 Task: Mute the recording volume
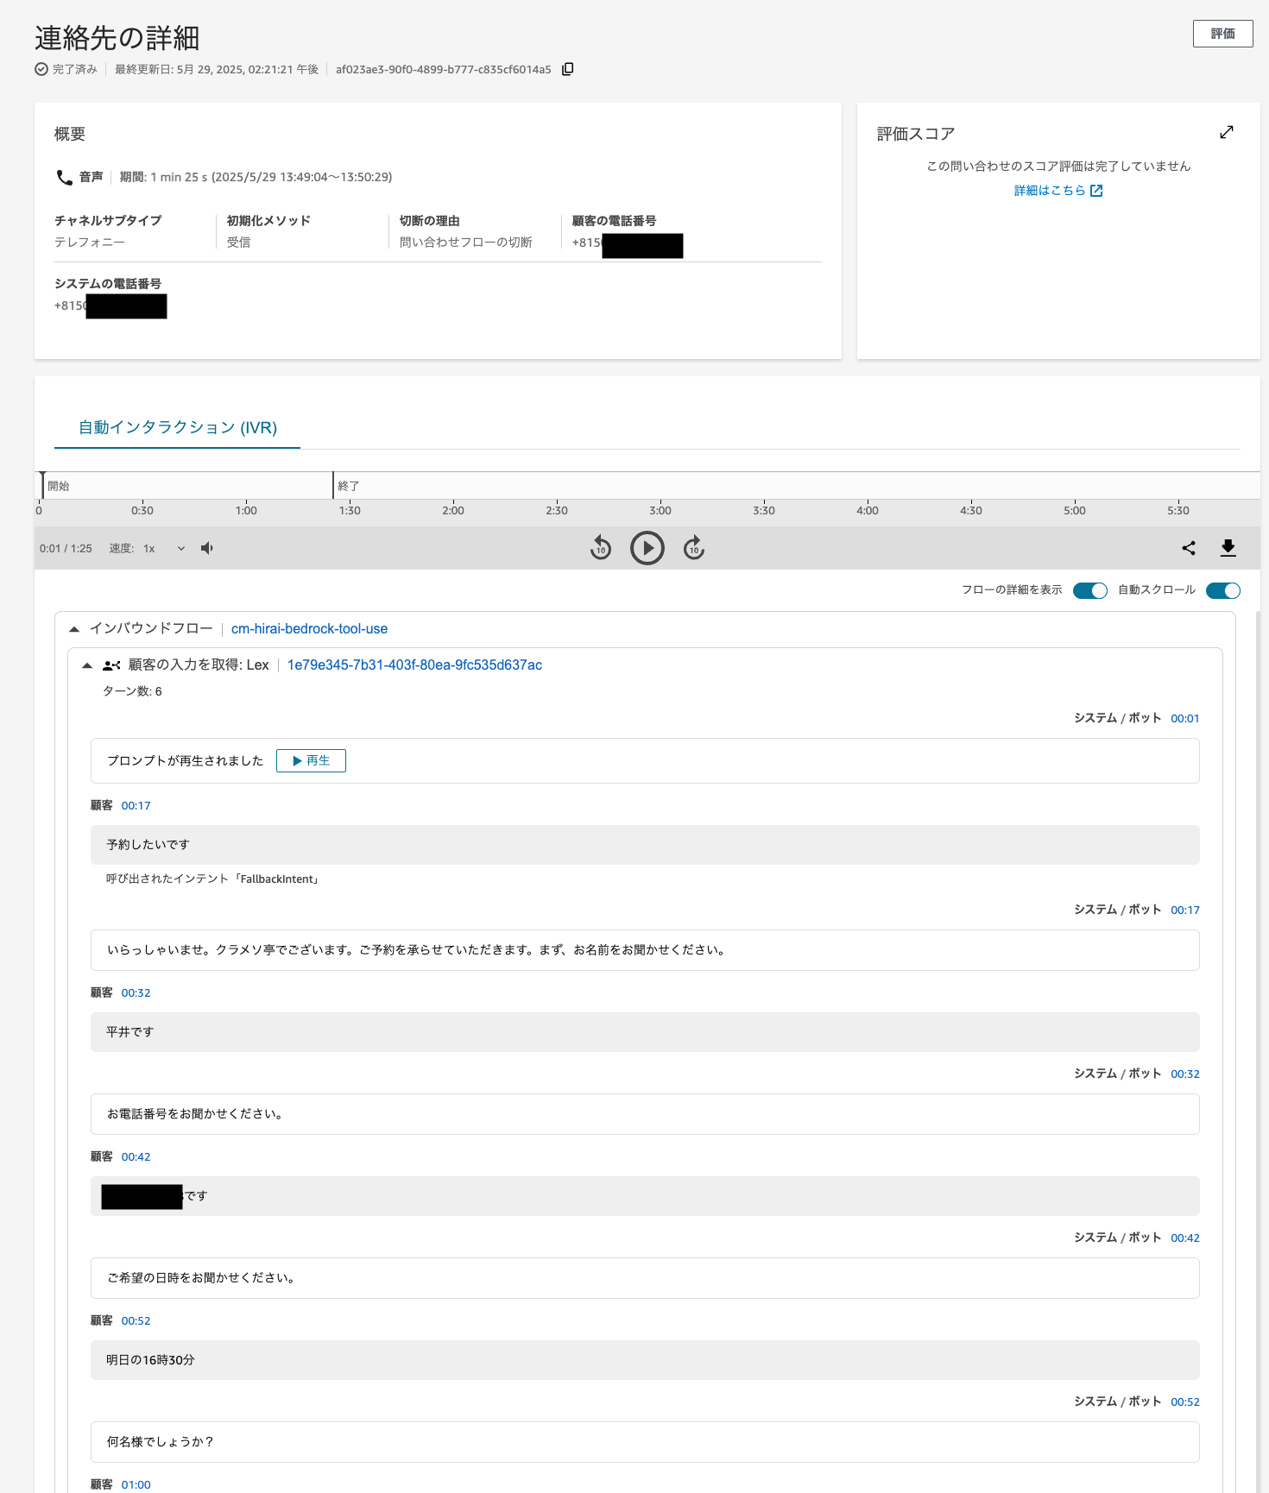click(207, 548)
